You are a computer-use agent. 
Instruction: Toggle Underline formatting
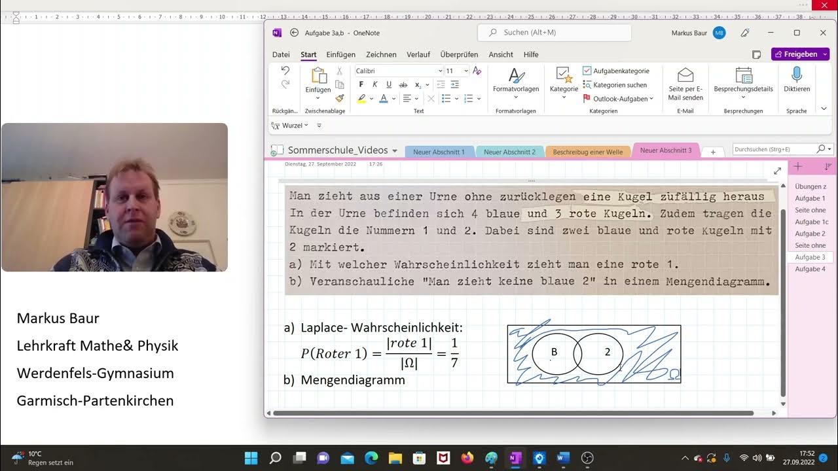point(389,84)
